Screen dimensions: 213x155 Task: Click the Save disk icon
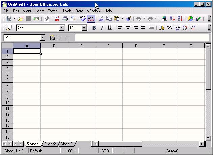point(28,19)
